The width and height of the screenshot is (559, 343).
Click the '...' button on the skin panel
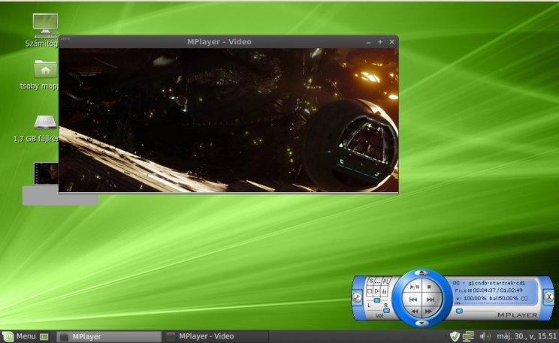[x=378, y=281]
